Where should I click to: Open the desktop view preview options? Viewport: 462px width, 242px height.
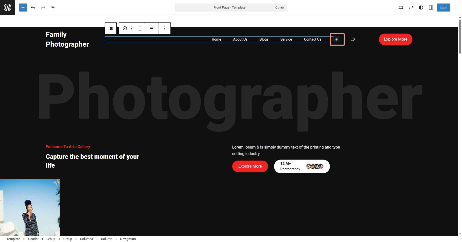coord(401,8)
